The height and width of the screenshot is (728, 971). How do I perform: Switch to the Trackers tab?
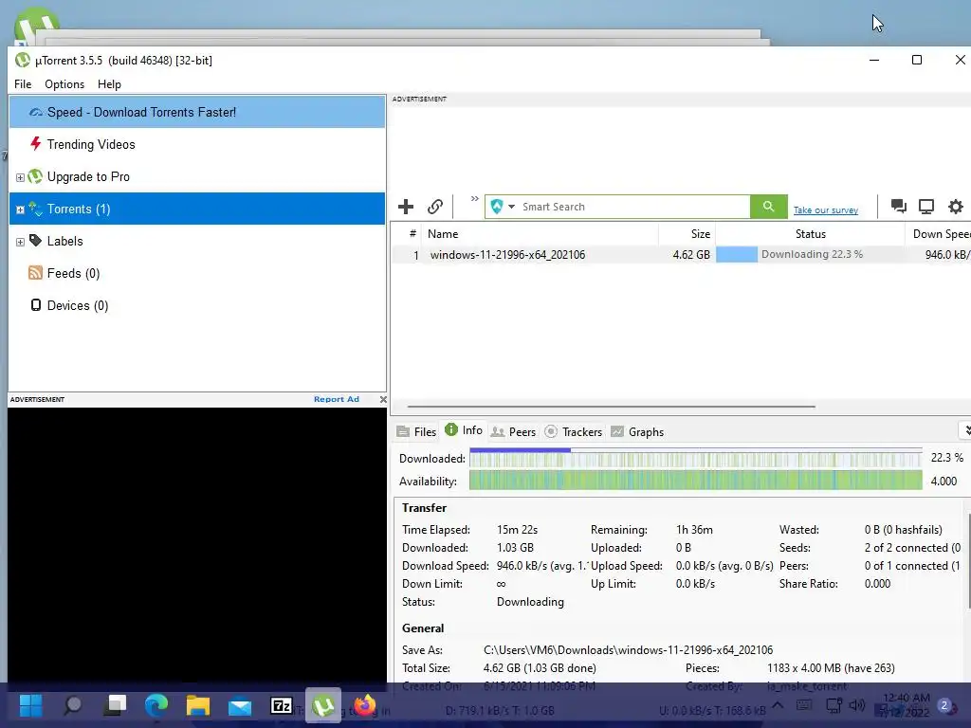click(574, 432)
